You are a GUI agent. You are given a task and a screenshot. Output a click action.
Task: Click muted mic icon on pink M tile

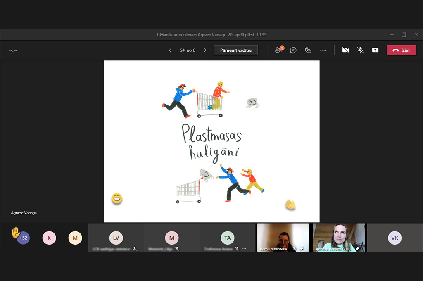point(177,249)
